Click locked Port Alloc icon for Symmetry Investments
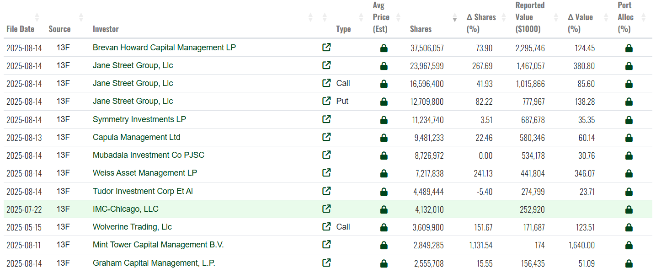656x268 pixels. tap(629, 120)
